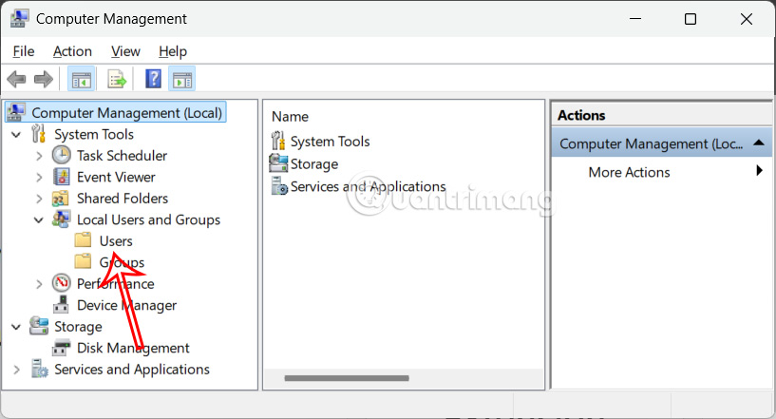Expand the Performance node

point(39,284)
